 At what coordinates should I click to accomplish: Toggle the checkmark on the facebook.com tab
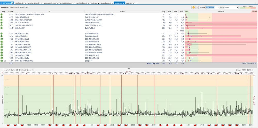point(88,3)
